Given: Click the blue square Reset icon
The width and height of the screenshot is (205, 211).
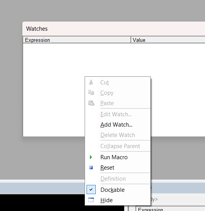Looking at the screenshot, I should 91,167.
